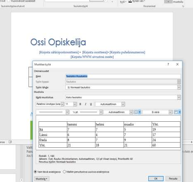193x182 pixels.
Task: Click the icon in the status bar
Action: tap(10, 142)
